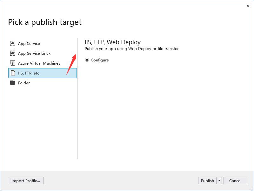Select the "IIS, FTP, etc" label
This screenshot has width=254, height=191.
point(29,73)
